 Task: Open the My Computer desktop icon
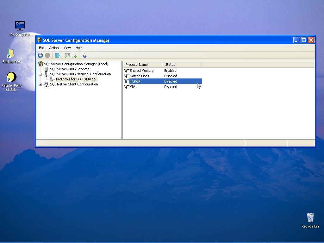click(x=20, y=26)
